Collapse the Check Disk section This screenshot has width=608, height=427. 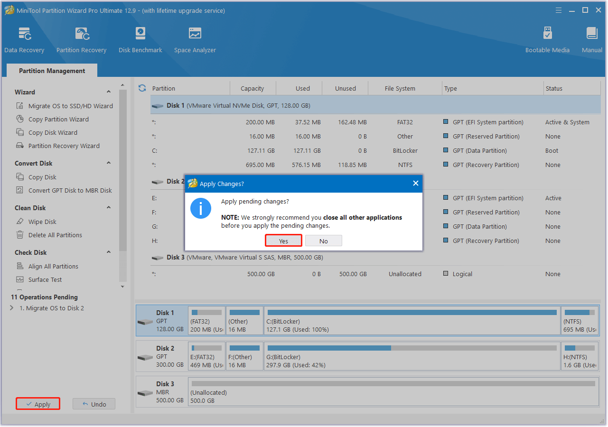pos(109,252)
